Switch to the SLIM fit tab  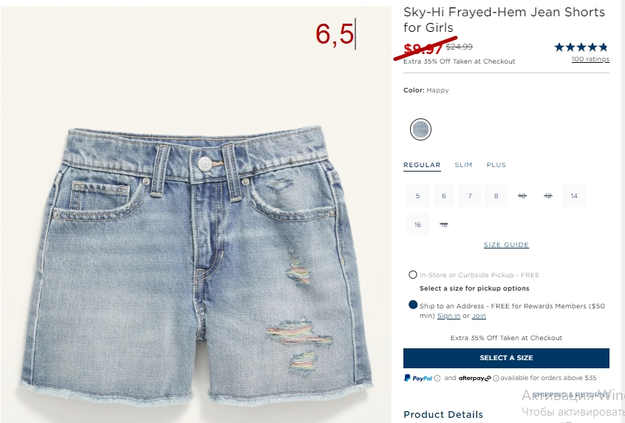(463, 165)
